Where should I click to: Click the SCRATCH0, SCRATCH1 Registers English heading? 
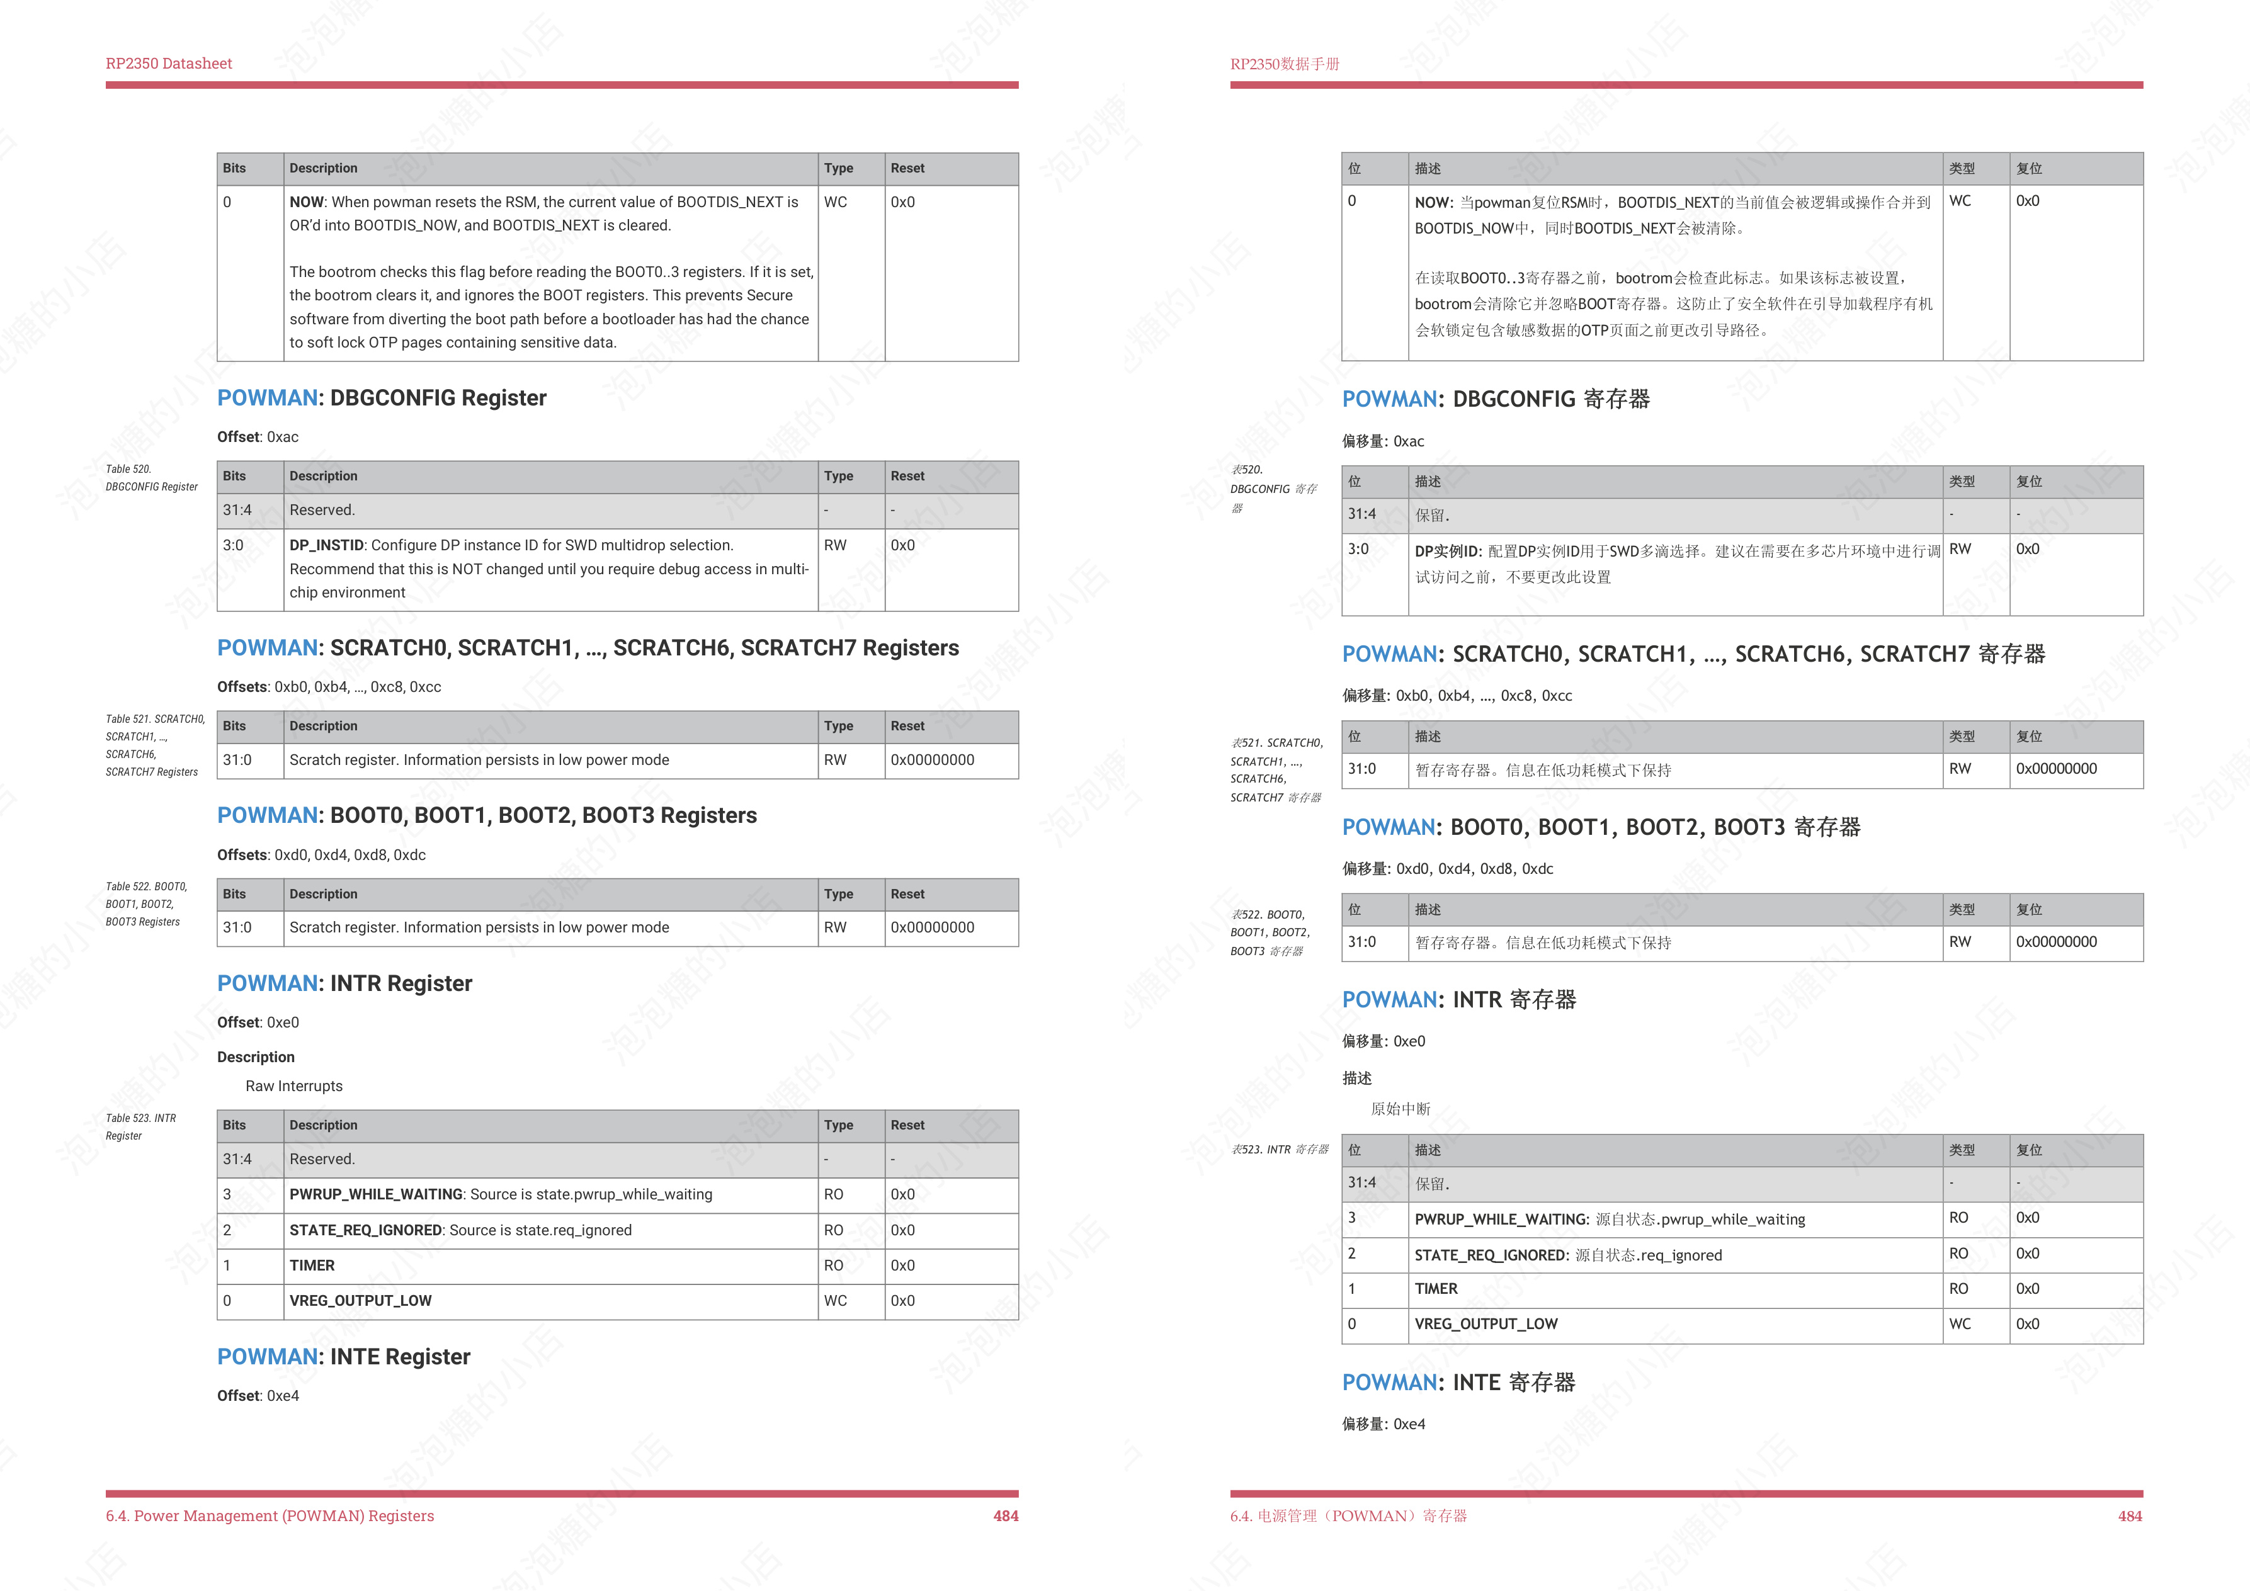[x=587, y=648]
